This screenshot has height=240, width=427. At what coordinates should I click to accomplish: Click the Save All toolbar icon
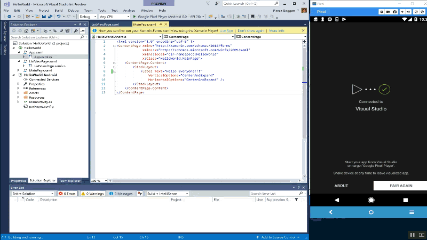click(50, 17)
